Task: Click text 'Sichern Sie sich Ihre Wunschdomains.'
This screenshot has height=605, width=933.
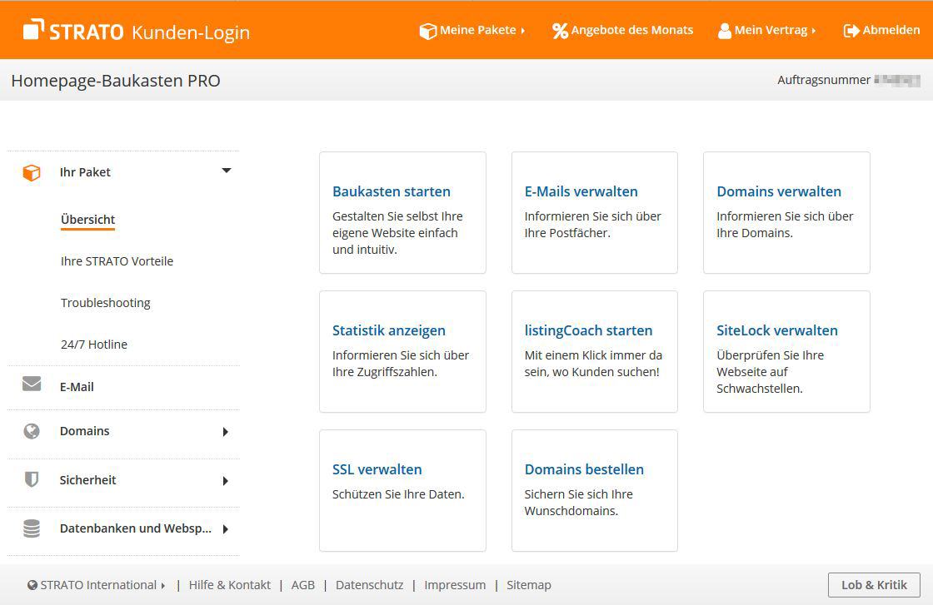Action: (578, 503)
